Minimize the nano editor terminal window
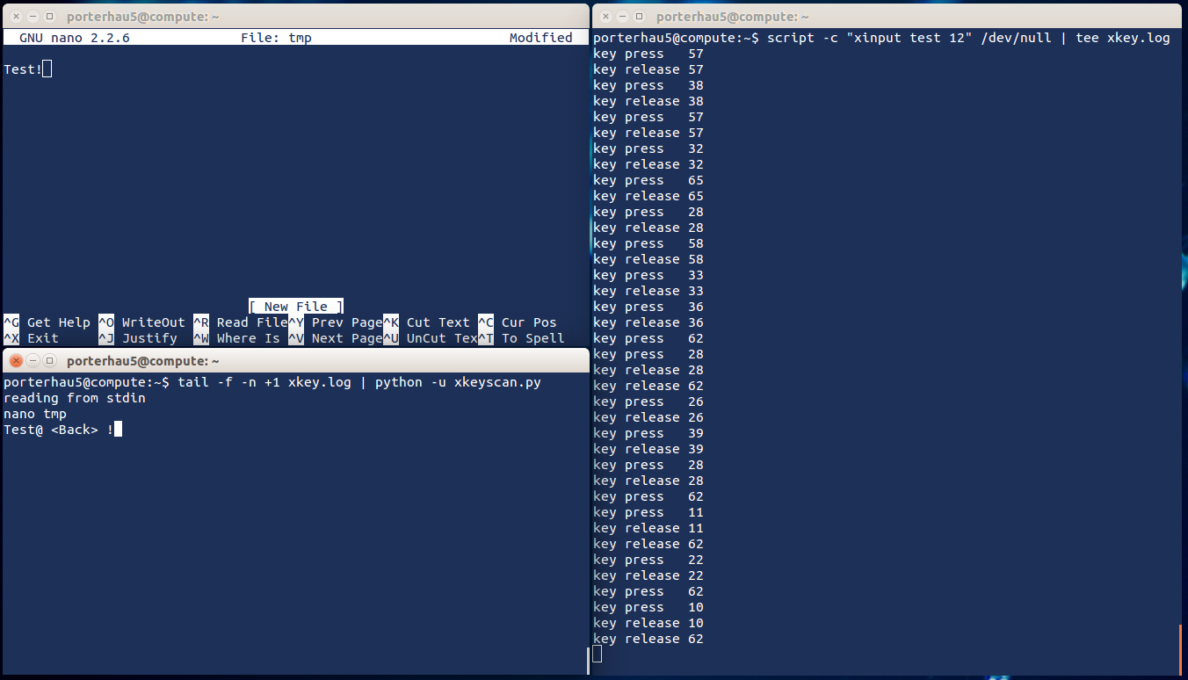The image size is (1188, 680). (31, 17)
